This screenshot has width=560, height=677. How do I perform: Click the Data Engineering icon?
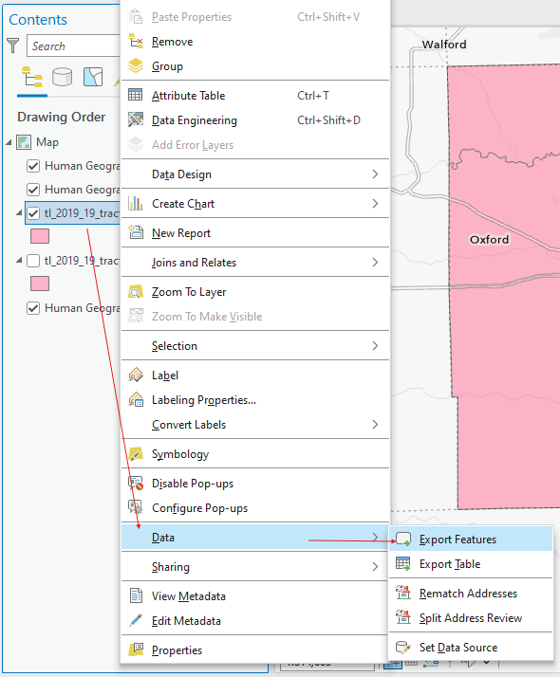tap(136, 119)
